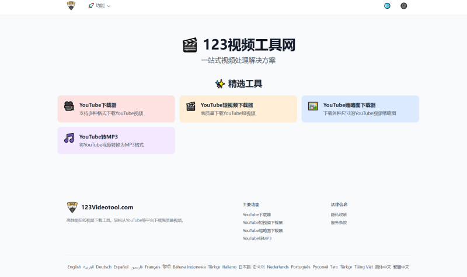This screenshot has height=277, width=467.
Task: Switch language to Tiếng Việt
Action: tap(363, 267)
